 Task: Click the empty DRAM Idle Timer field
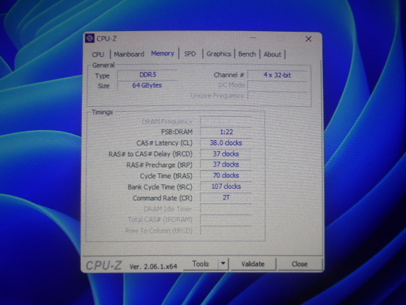pos(226,209)
